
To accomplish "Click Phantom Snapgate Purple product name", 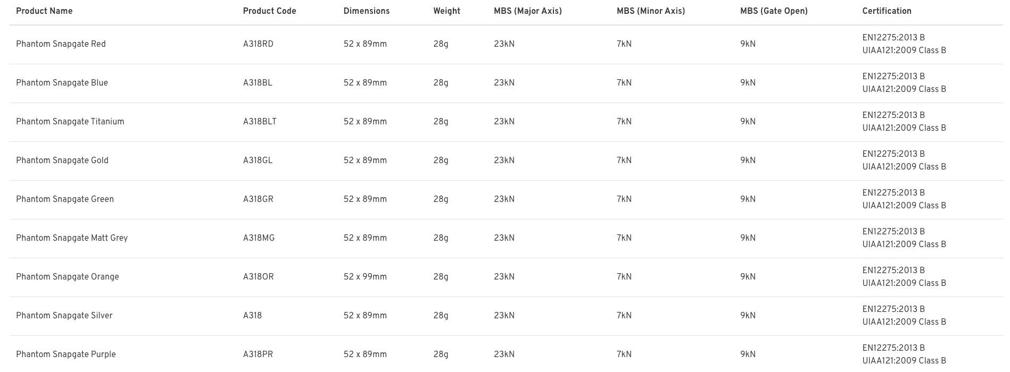I will pyautogui.click(x=66, y=354).
